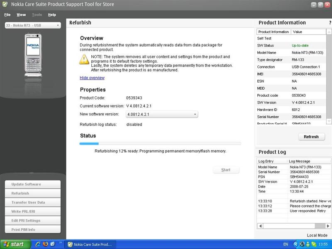The width and height of the screenshot is (332, 249).
Task: Launch Firefox from the quick launch bar
Action: pos(45,244)
